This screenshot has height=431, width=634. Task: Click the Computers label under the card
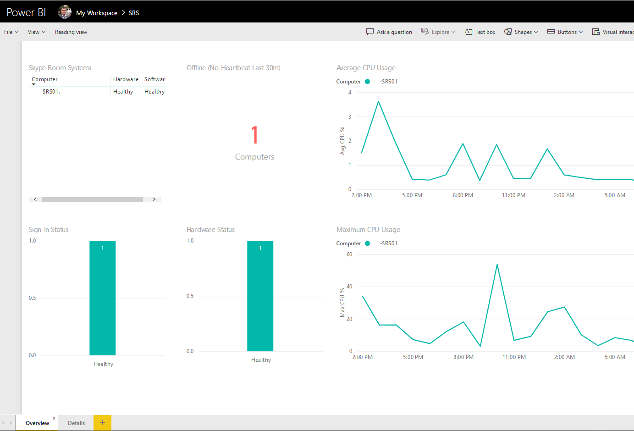point(255,157)
